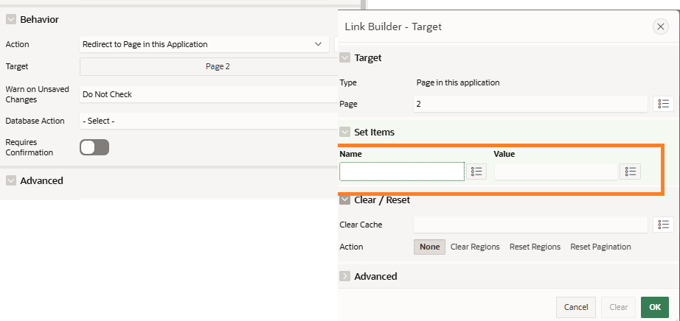The image size is (680, 321).
Task: Open the Clear Cache list picker icon
Action: tap(664, 225)
